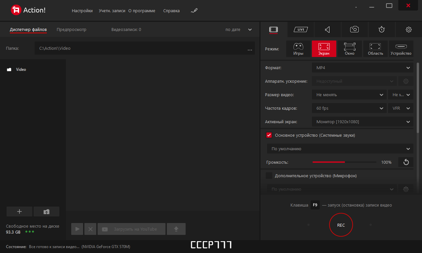
Task: Open Action! settings via gear icon
Action: click(408, 29)
